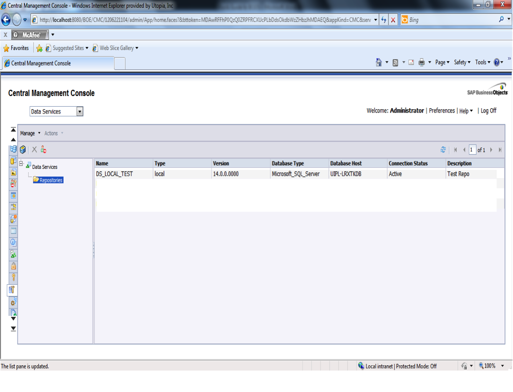Click the gold key sidebar icon
The image size is (513, 392).
coord(13,278)
